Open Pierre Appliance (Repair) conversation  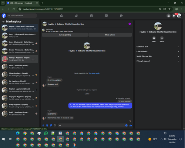pyautogui.click(x=20, y=67)
